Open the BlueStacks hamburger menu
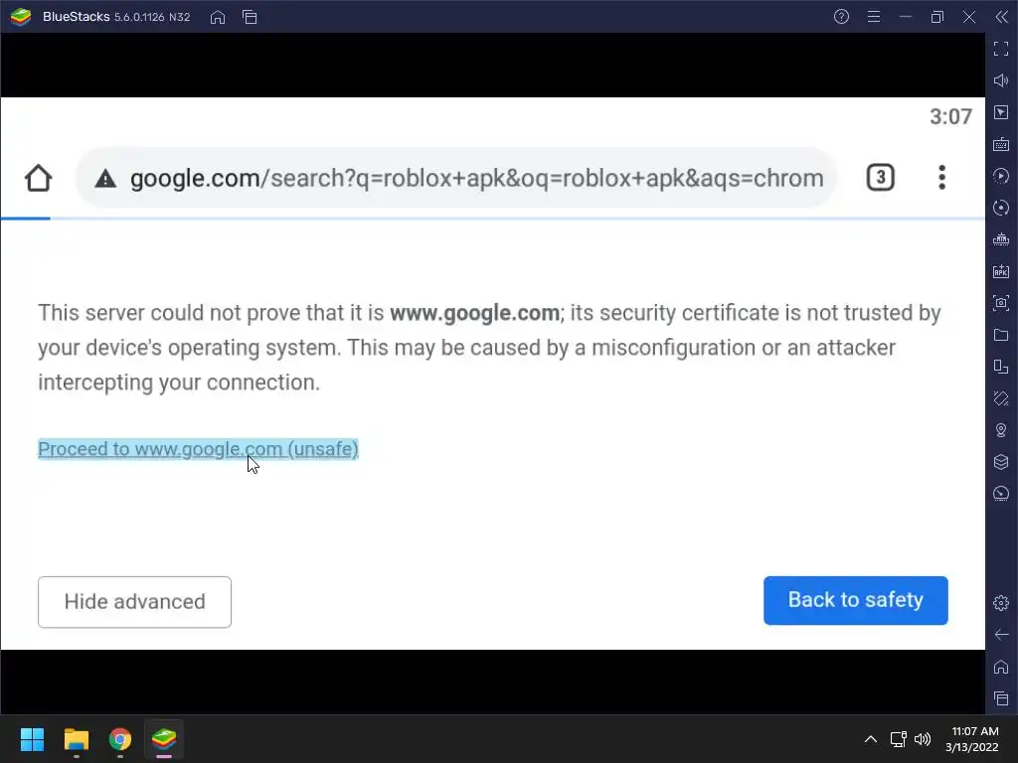1018x763 pixels. (874, 17)
